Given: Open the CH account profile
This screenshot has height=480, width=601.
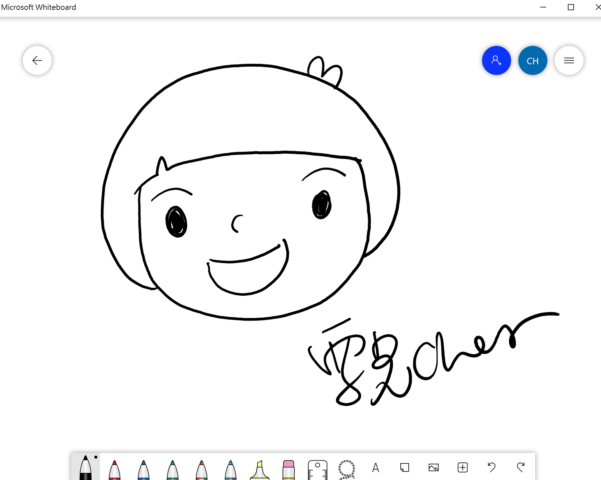Looking at the screenshot, I should 533,60.
